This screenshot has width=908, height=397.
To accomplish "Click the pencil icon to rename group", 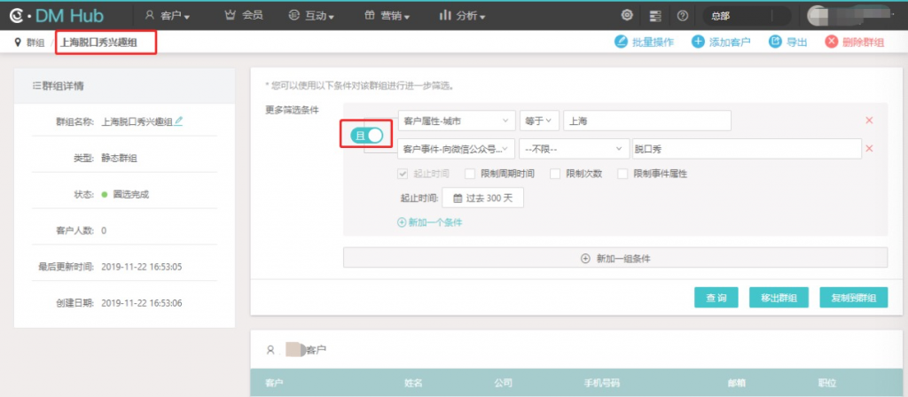I will point(179,121).
